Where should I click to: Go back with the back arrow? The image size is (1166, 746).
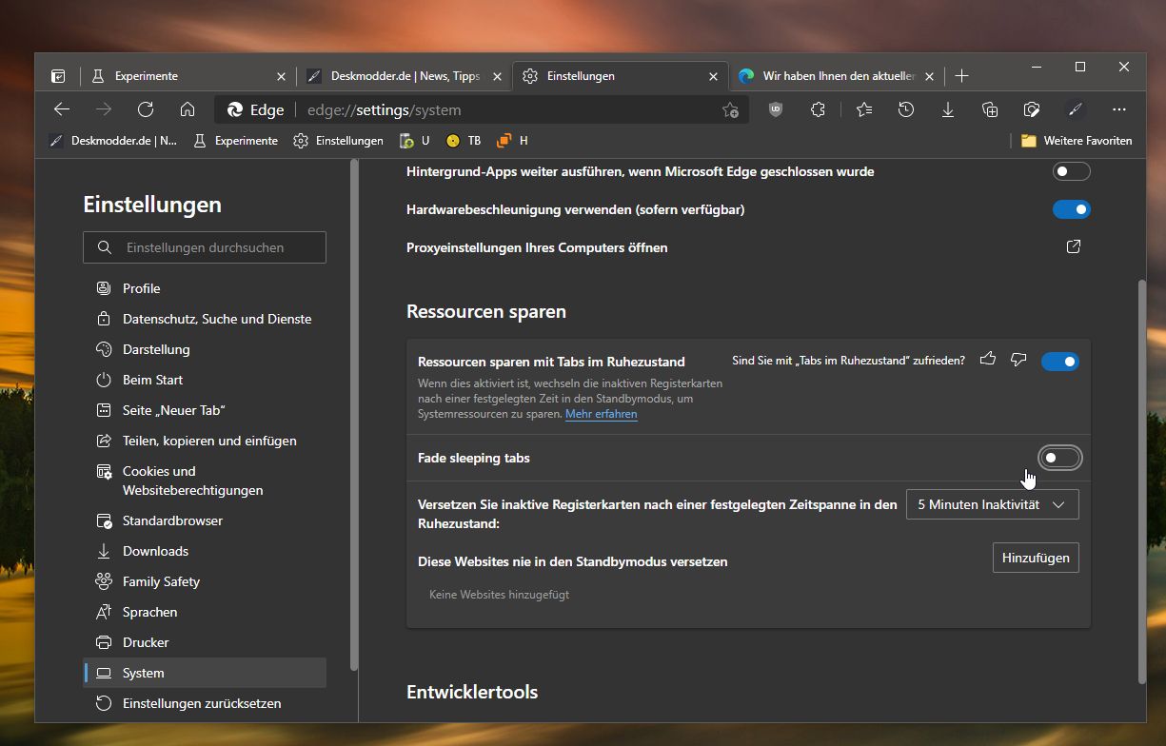[62, 109]
